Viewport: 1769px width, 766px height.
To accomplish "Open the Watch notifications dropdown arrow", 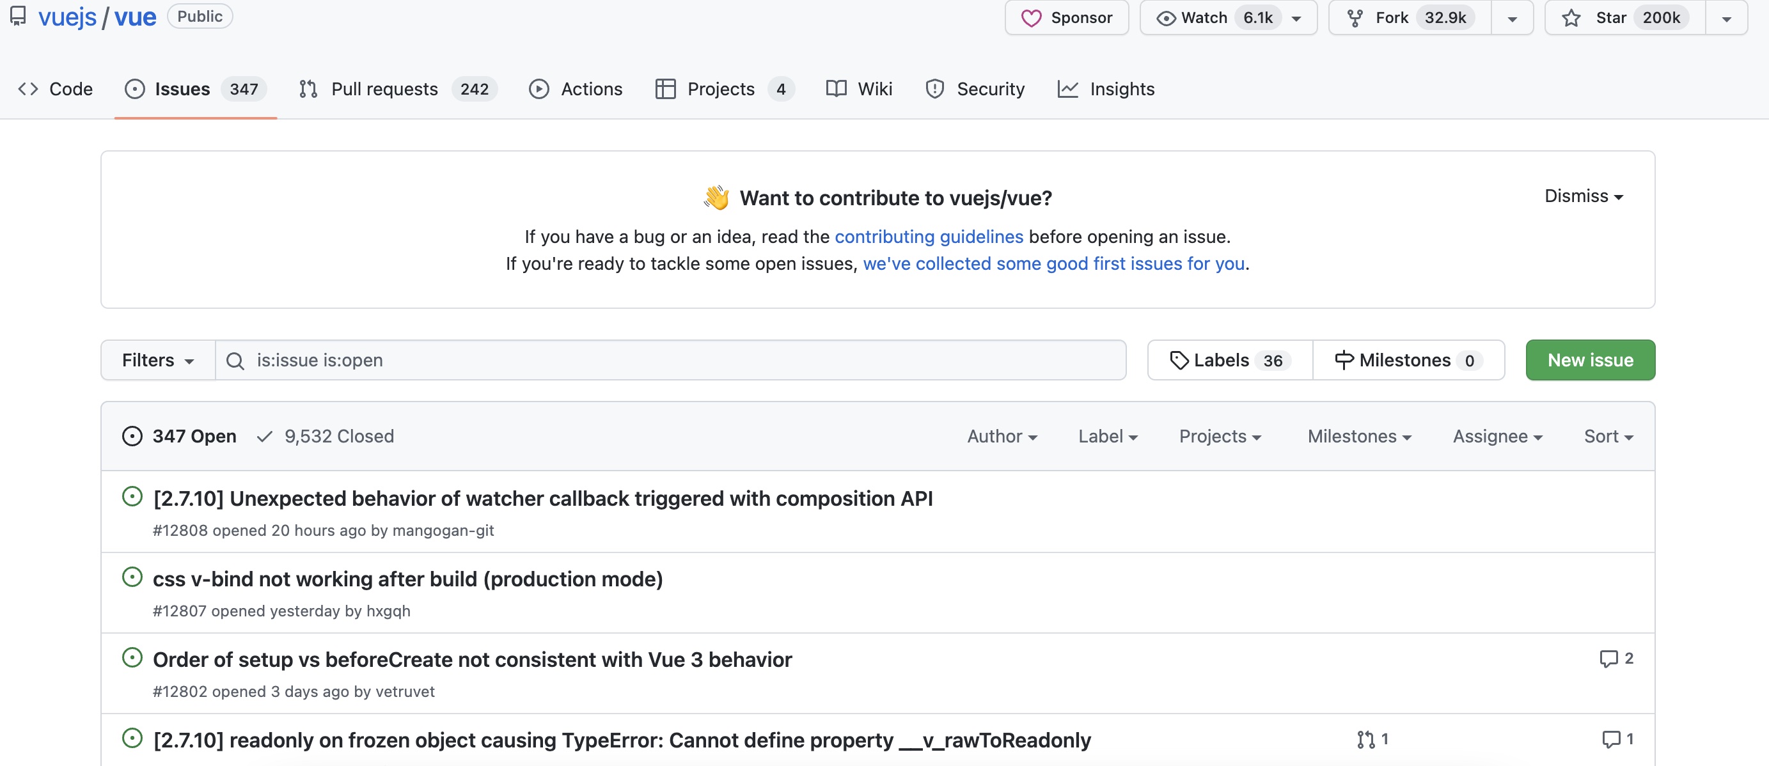I will tap(1296, 18).
